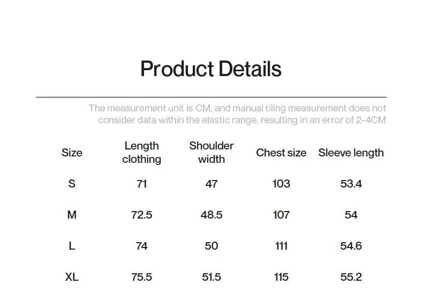The width and height of the screenshot is (423, 292).
Task: Click the Shoulder width column header
Action: [211, 153]
